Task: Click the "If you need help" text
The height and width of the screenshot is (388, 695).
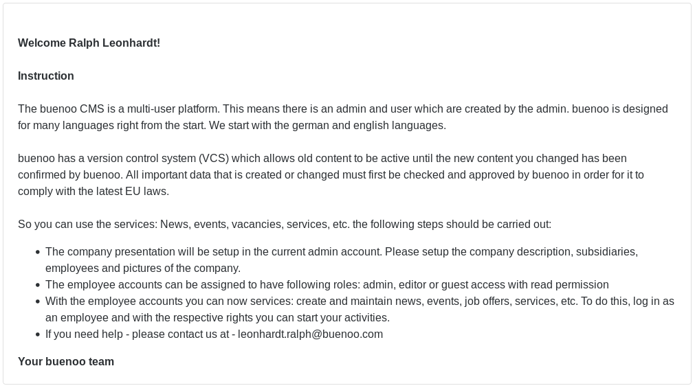Action: coord(87,334)
